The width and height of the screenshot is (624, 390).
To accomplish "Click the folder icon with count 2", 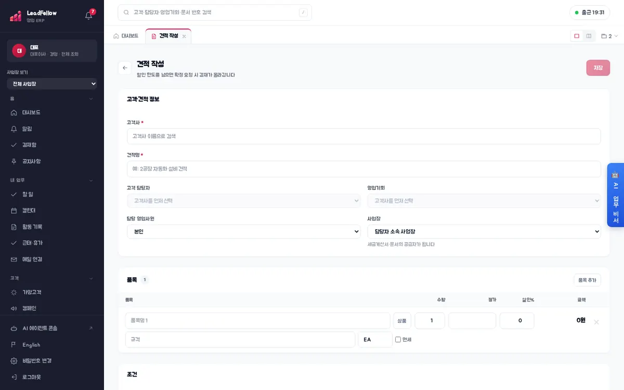I will click(x=604, y=36).
